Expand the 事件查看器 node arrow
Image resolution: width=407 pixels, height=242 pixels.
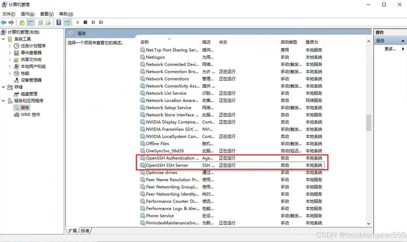coord(10,53)
